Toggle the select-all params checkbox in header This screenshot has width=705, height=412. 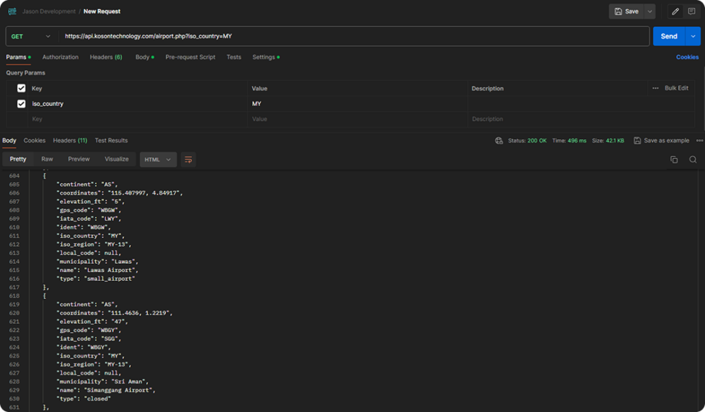[21, 88]
